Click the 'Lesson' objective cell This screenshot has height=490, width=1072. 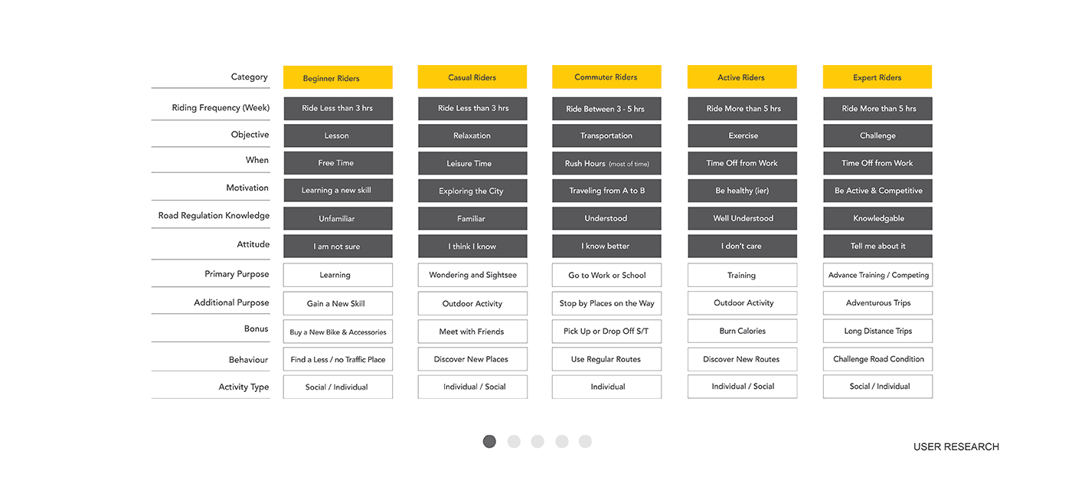(338, 136)
